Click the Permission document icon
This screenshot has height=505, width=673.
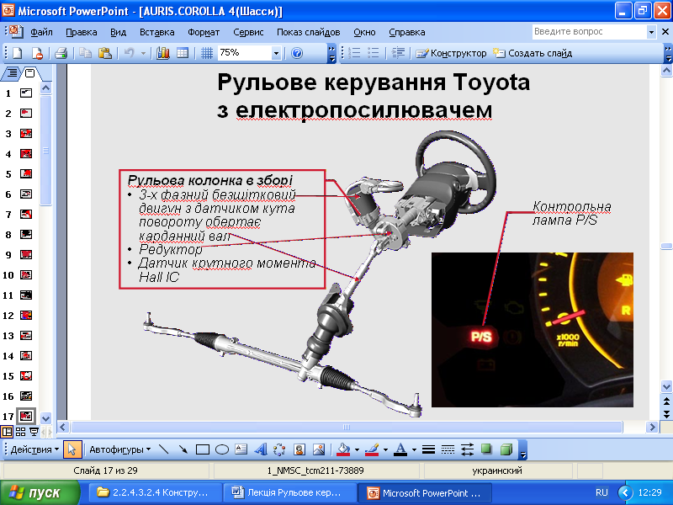[x=37, y=53]
